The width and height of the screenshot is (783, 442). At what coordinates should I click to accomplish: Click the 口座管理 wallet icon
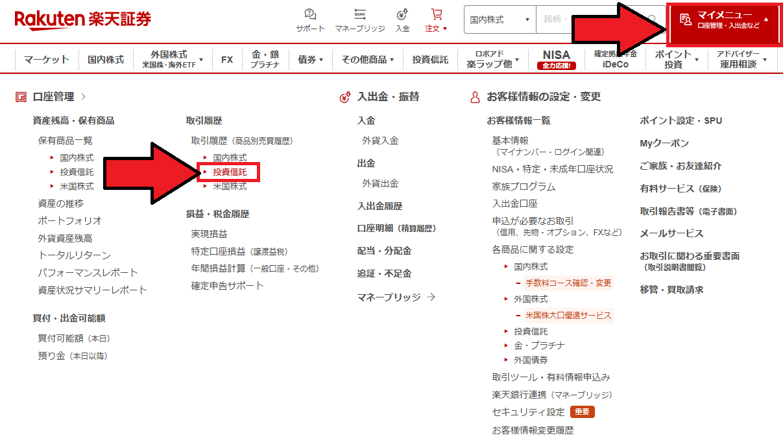coord(21,97)
